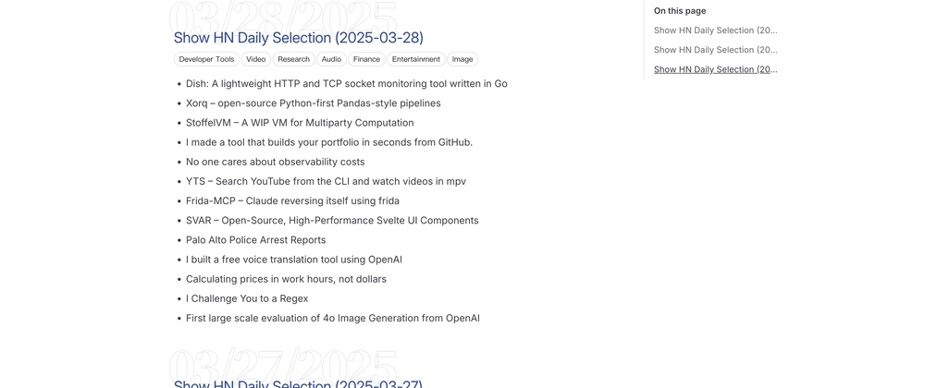Open I Challenge You to a Regex entry
925x388 pixels.
tap(247, 298)
